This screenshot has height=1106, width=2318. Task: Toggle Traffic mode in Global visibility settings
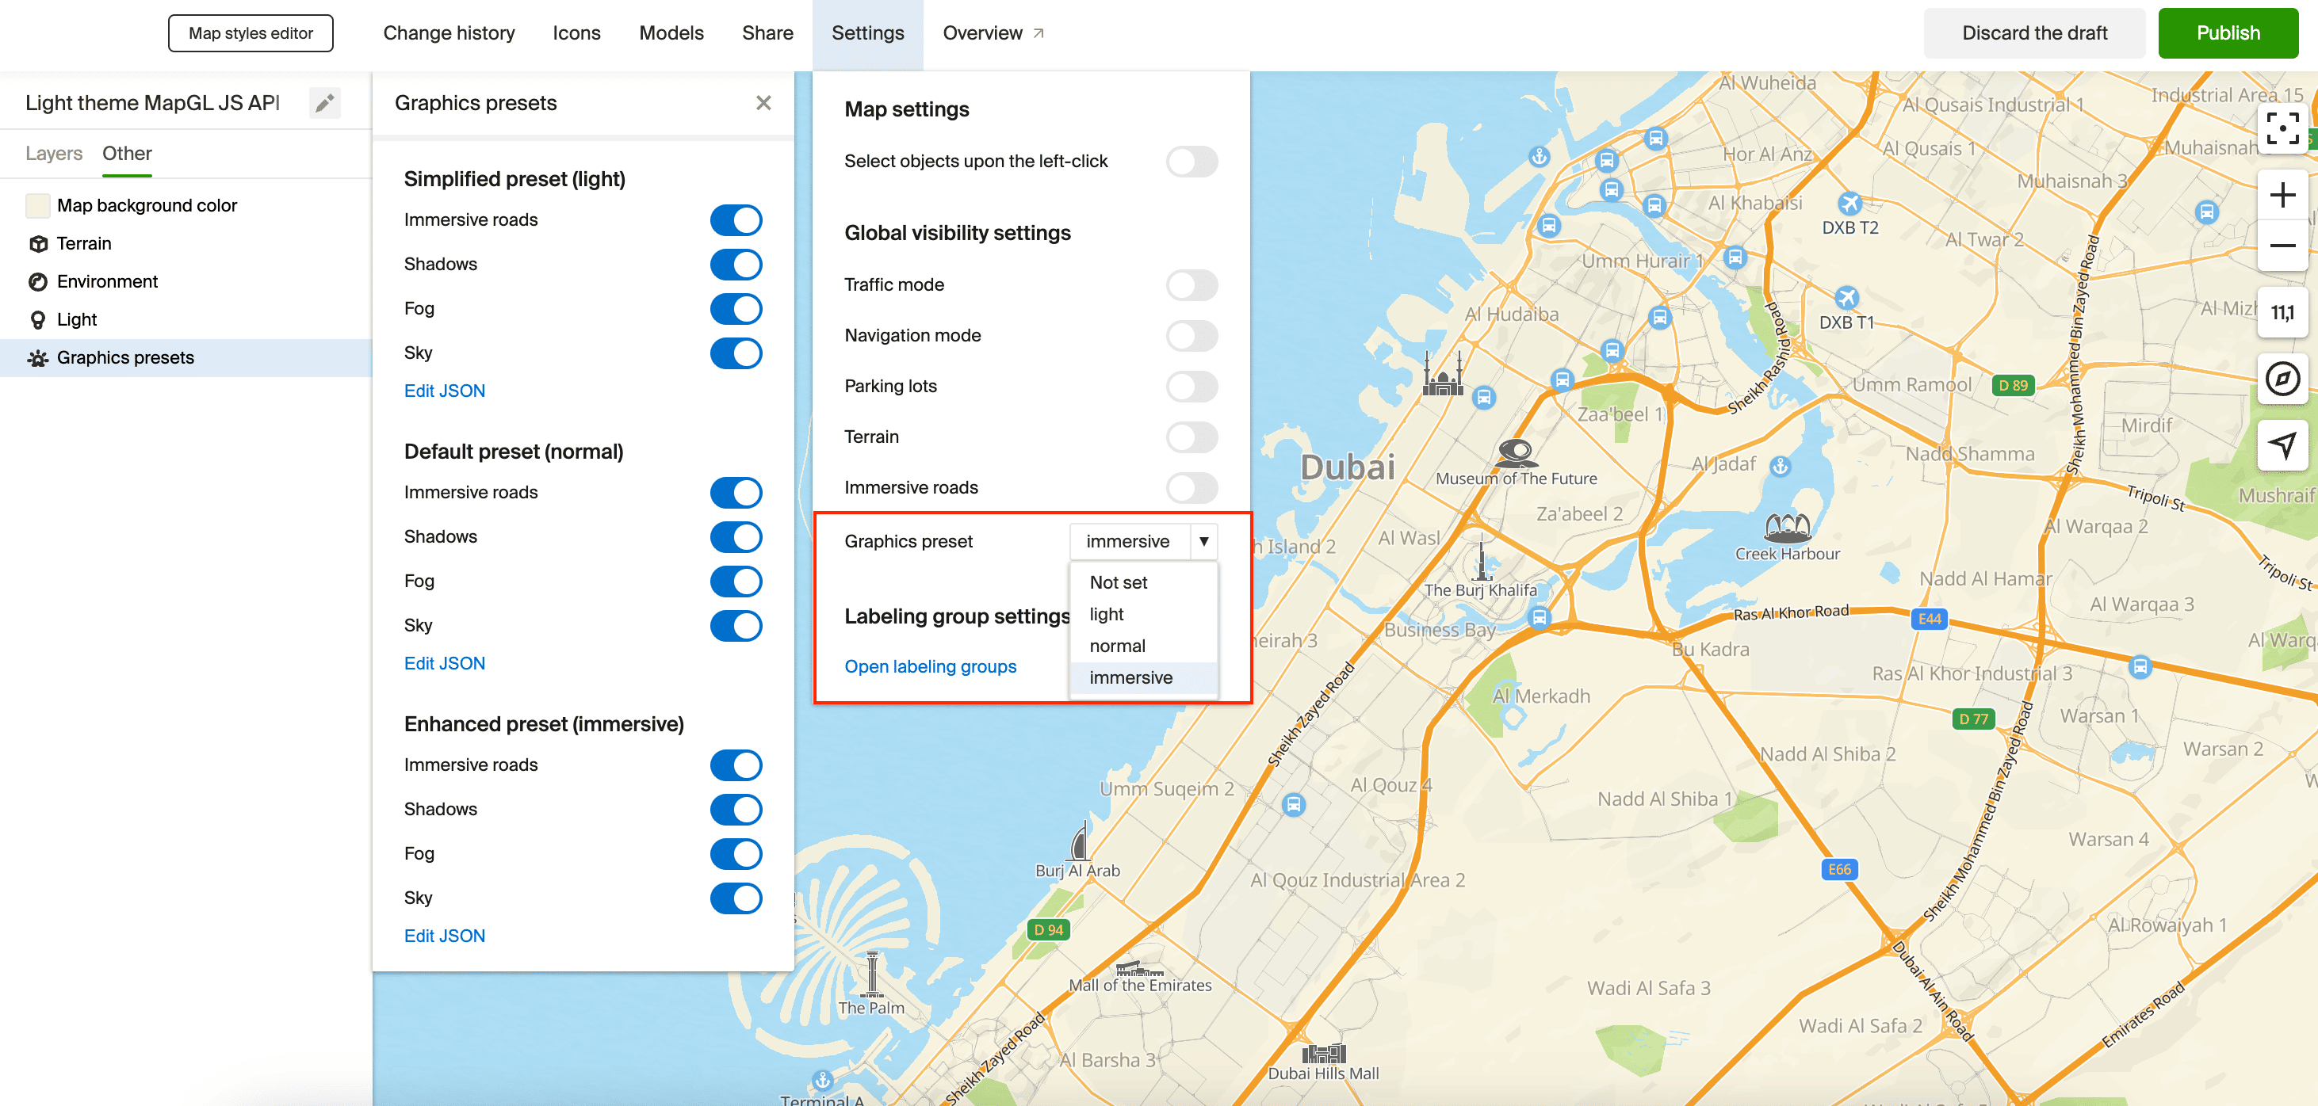pos(1195,284)
